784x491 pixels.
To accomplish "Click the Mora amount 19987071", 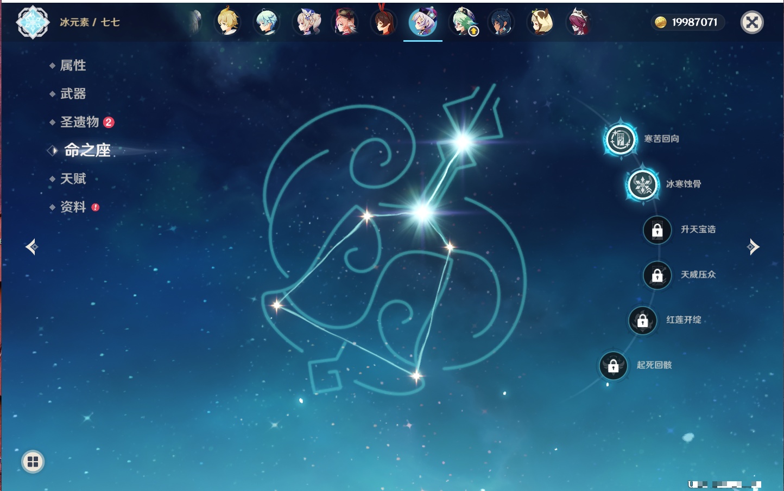I will (694, 22).
